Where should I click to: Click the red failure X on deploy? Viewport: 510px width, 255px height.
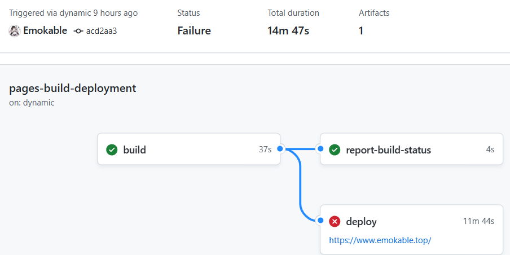pos(335,222)
